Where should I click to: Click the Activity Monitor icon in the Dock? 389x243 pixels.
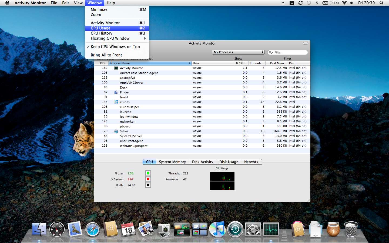[271, 230]
